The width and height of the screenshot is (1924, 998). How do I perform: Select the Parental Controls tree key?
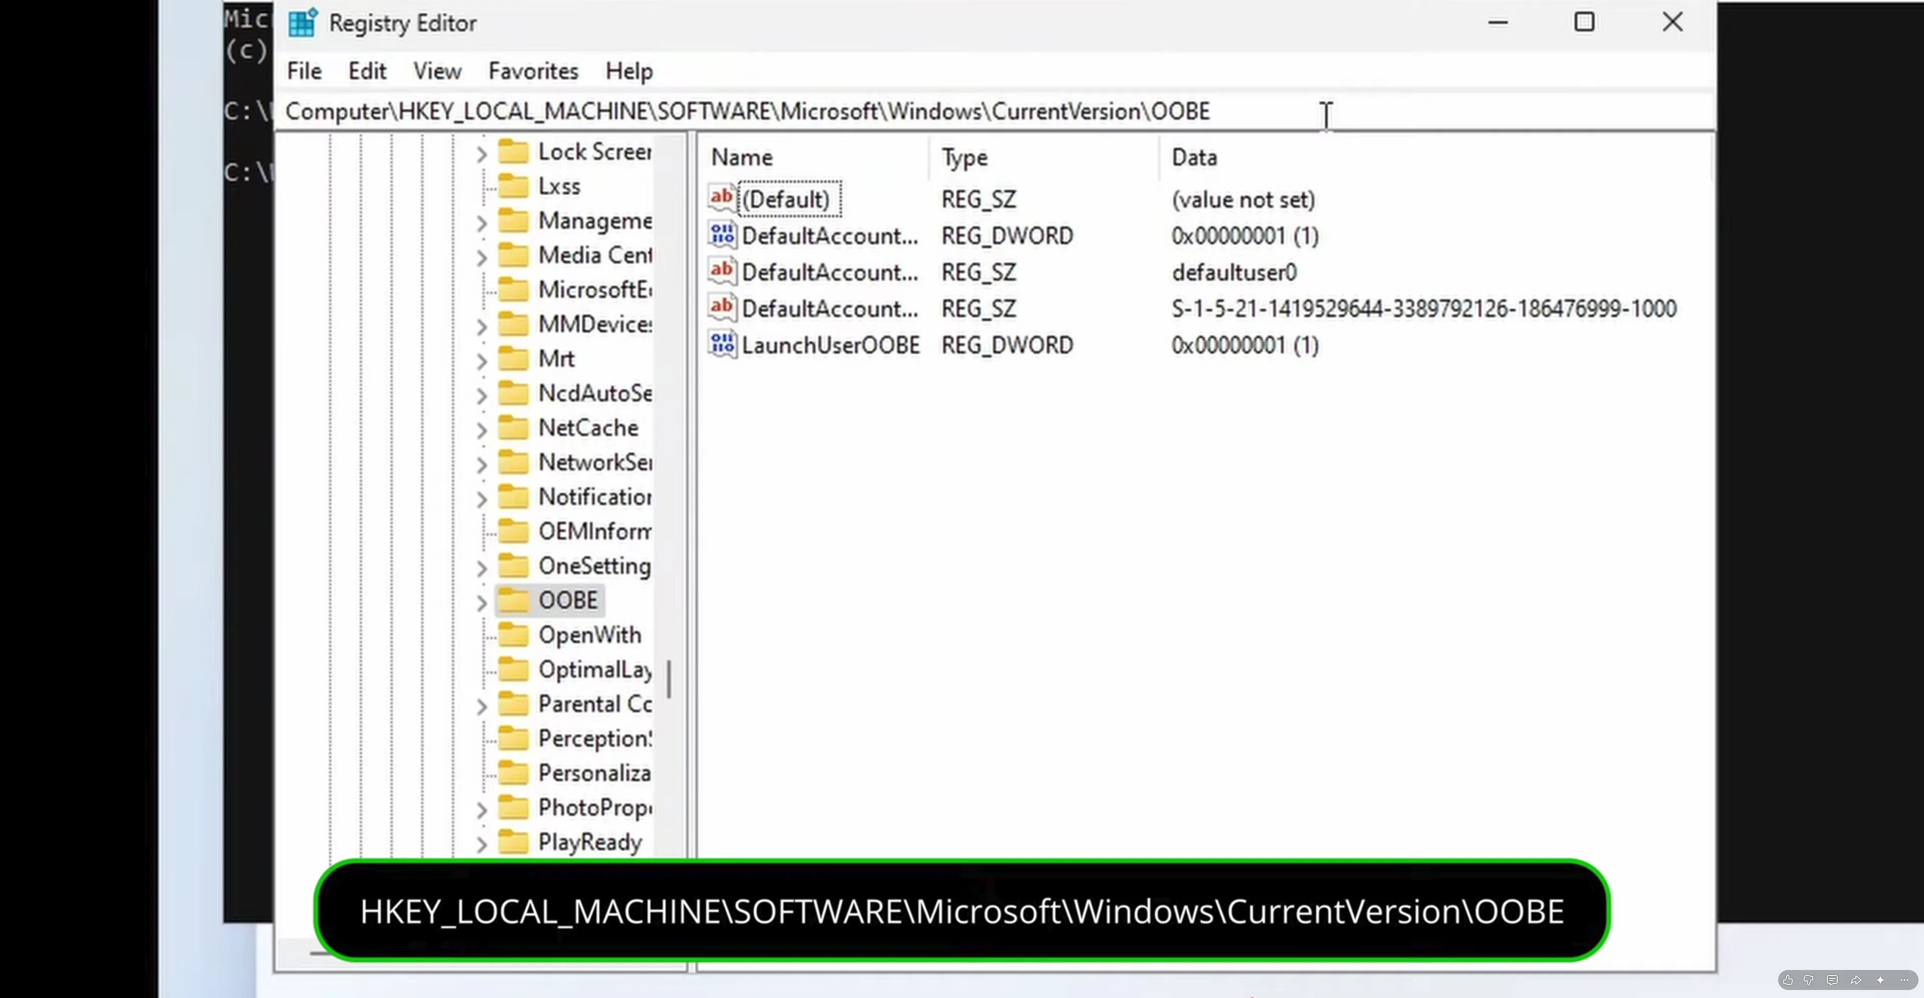coord(595,704)
